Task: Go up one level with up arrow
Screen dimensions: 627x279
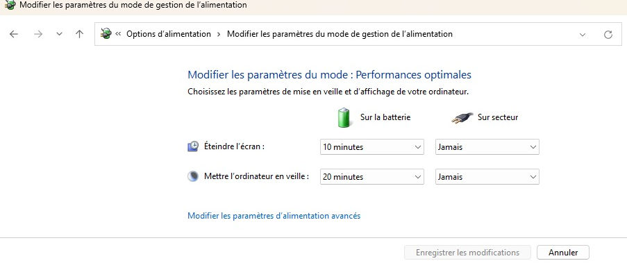Action: (80, 35)
